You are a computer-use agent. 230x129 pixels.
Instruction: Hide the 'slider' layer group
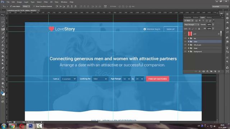pyautogui.click(x=185, y=42)
